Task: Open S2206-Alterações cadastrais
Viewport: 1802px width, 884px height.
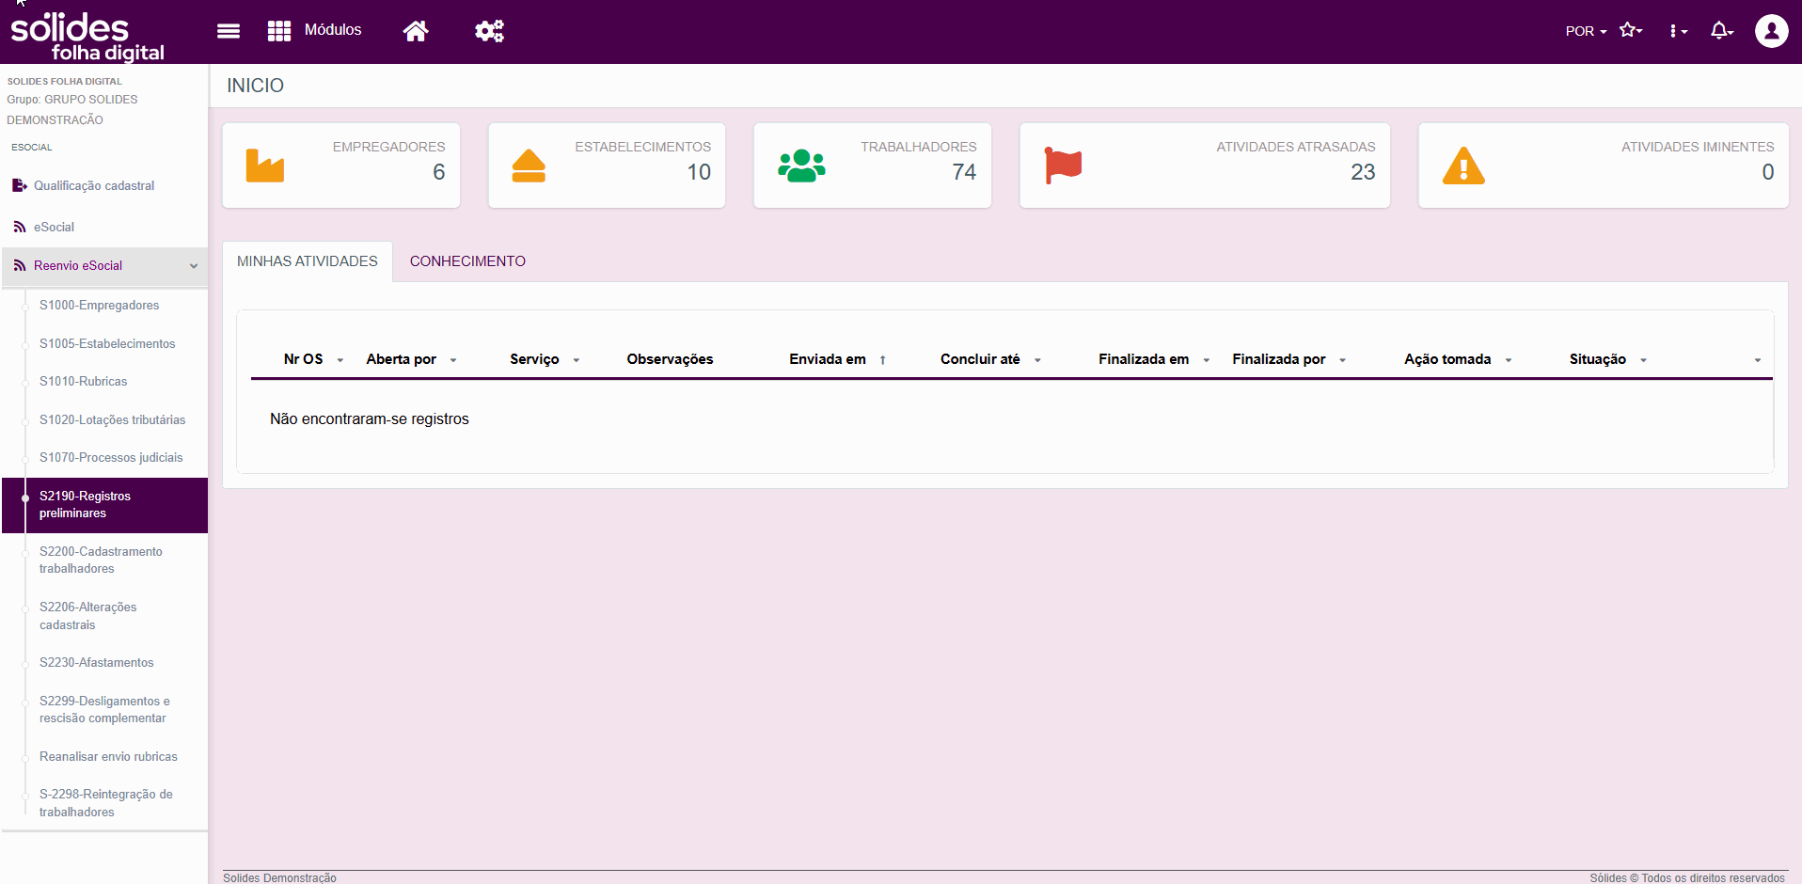Action: 87,616
